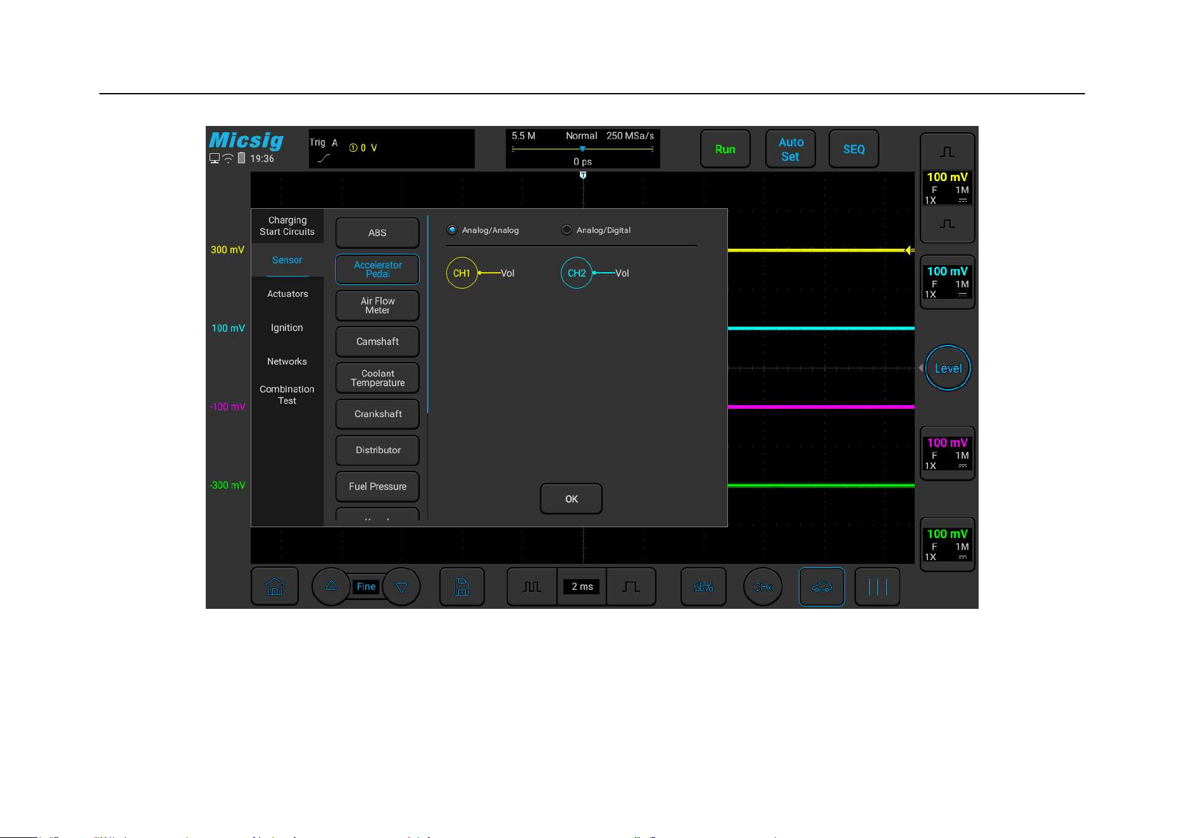Tap the second pulse waveform icon

pyautogui.click(x=947, y=224)
